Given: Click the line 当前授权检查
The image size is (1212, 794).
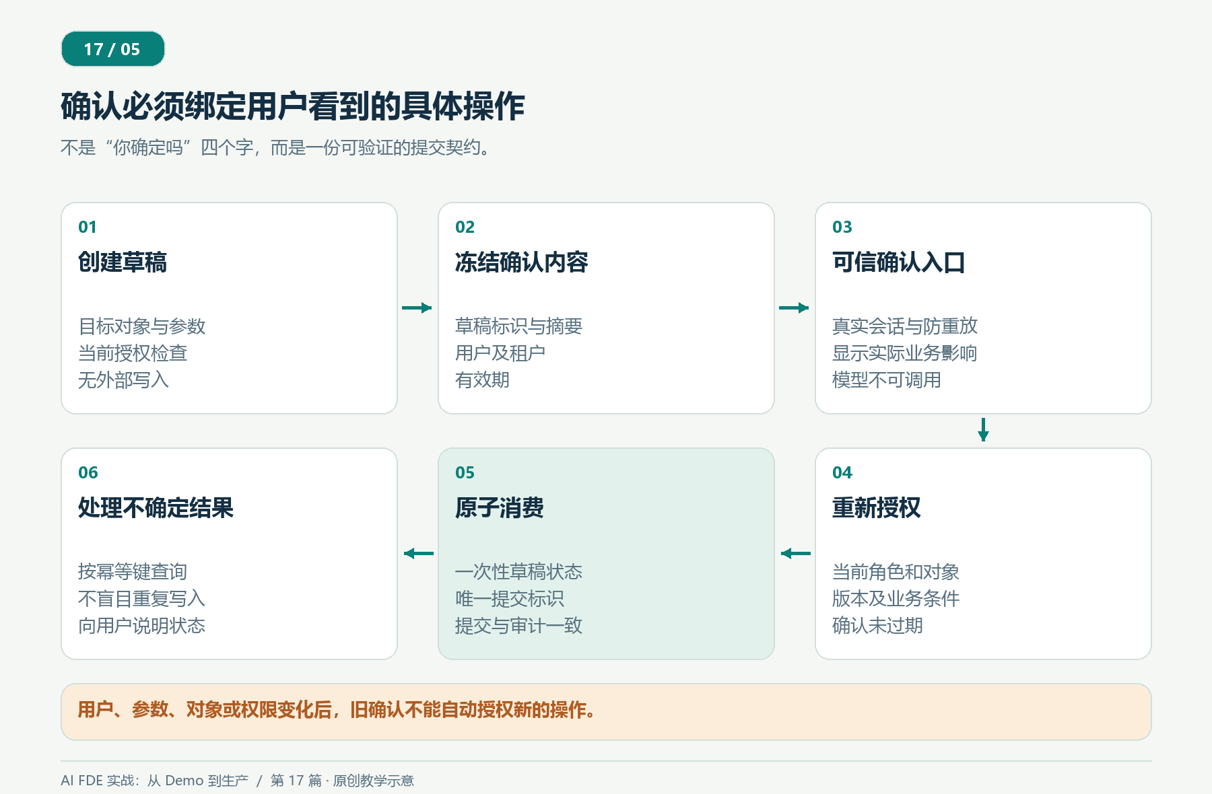Looking at the screenshot, I should (x=133, y=353).
